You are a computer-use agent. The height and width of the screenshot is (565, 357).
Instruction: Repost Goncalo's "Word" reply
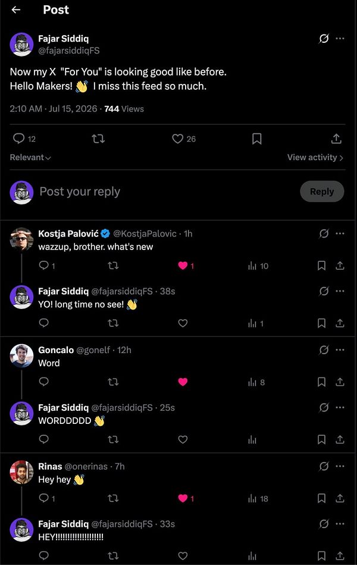[x=113, y=382]
